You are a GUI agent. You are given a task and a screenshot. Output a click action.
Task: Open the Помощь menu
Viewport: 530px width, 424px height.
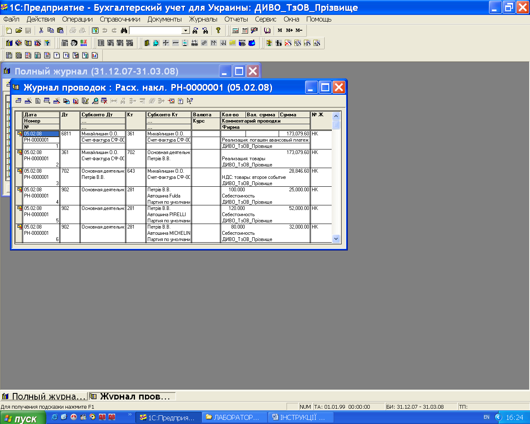pos(319,19)
